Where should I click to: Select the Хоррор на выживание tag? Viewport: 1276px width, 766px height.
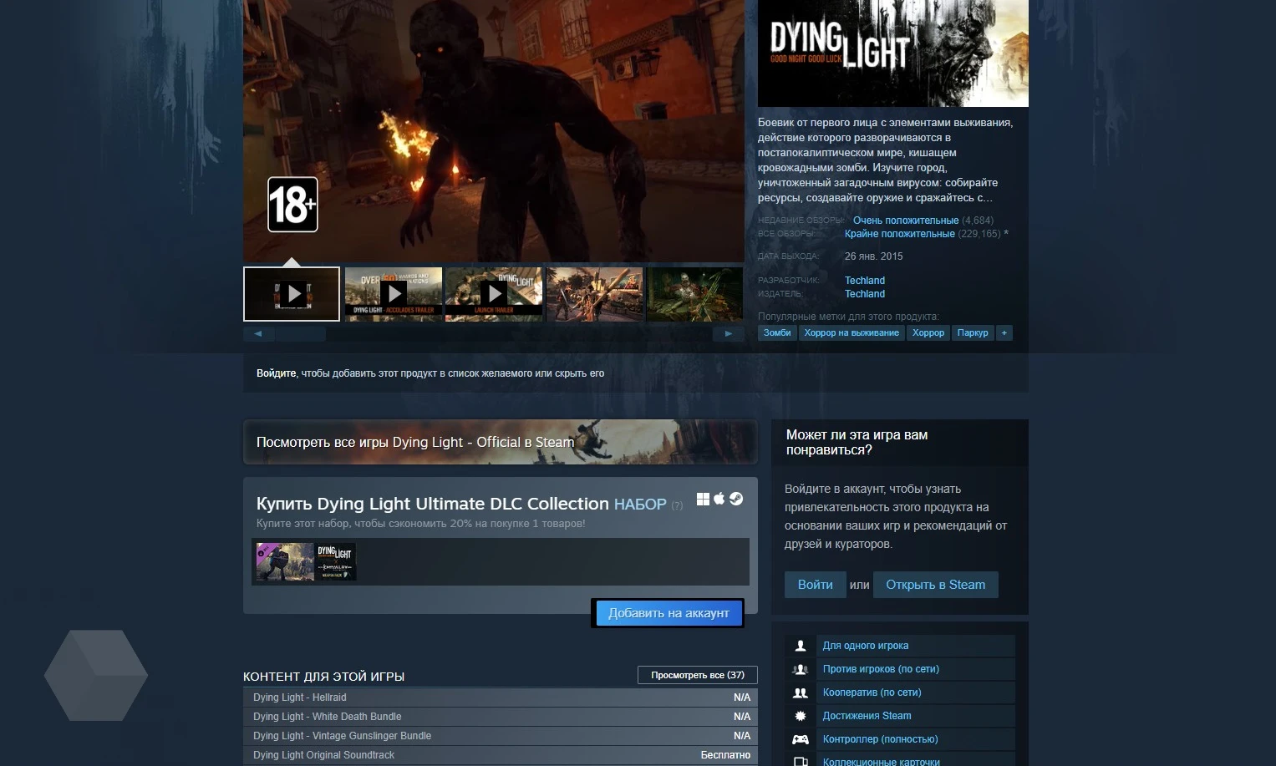(x=852, y=332)
